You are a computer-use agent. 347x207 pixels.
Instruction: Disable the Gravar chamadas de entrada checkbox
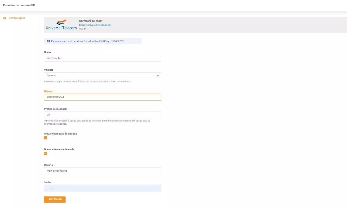point(46,138)
